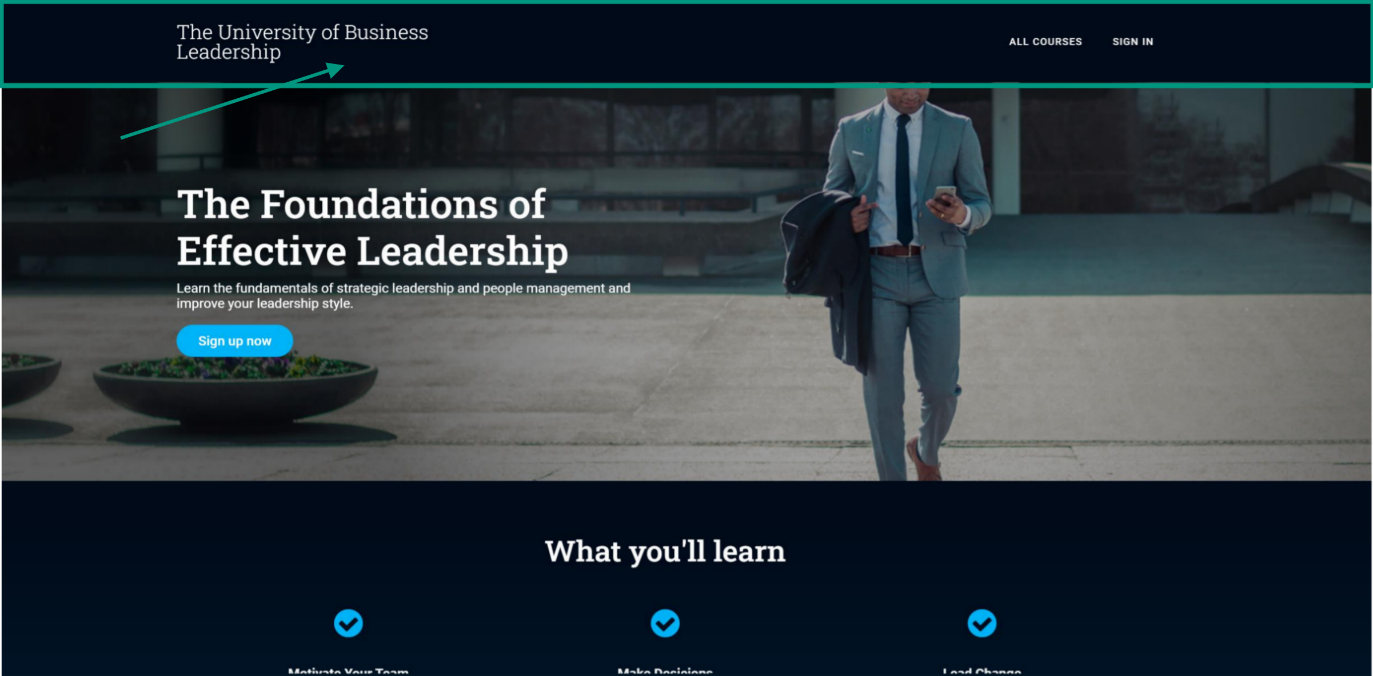The height and width of the screenshot is (676, 1373).
Task: Select the Foundations of Effective Leadership heading
Action: (372, 227)
